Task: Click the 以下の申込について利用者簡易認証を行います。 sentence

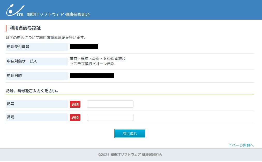Action: tap(46, 38)
